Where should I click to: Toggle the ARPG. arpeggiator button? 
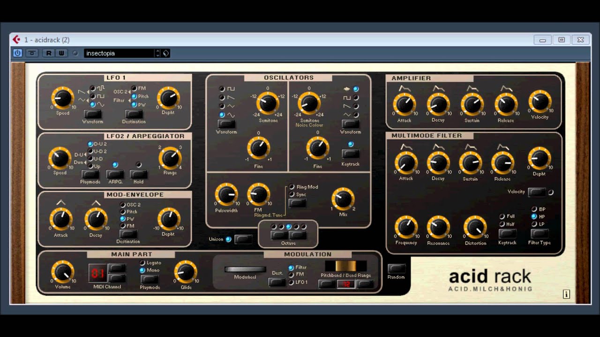115,175
